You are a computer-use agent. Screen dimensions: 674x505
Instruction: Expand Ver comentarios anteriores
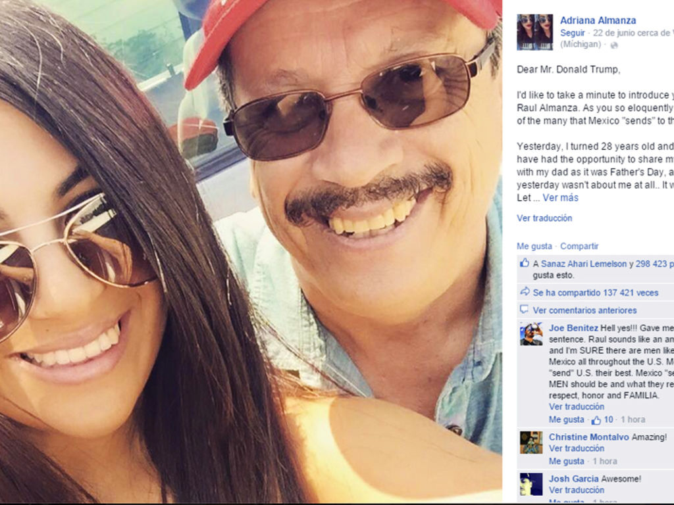pyautogui.click(x=585, y=310)
